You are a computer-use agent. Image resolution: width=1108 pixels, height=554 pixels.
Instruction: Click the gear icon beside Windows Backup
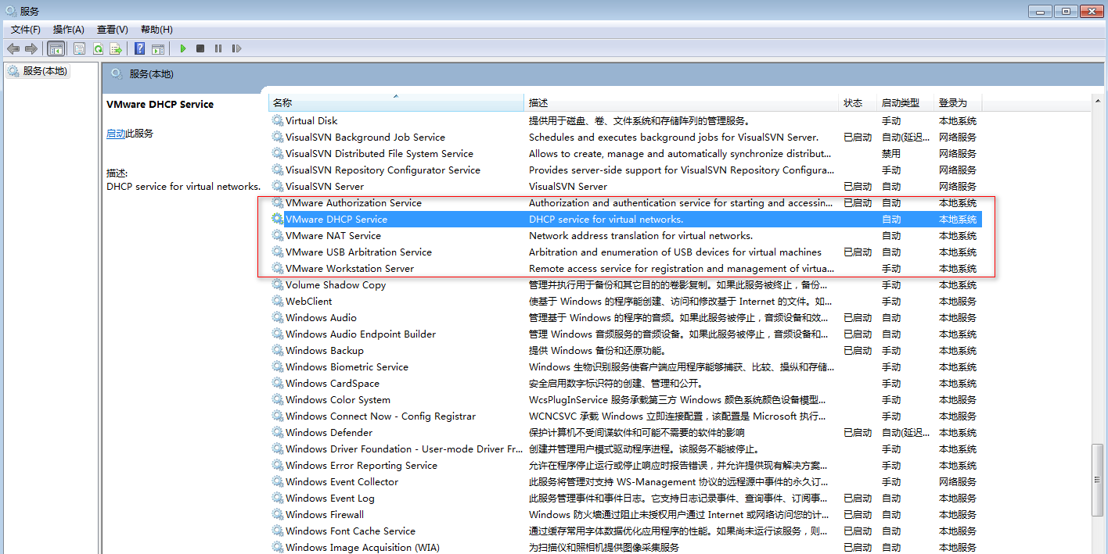pyautogui.click(x=277, y=350)
